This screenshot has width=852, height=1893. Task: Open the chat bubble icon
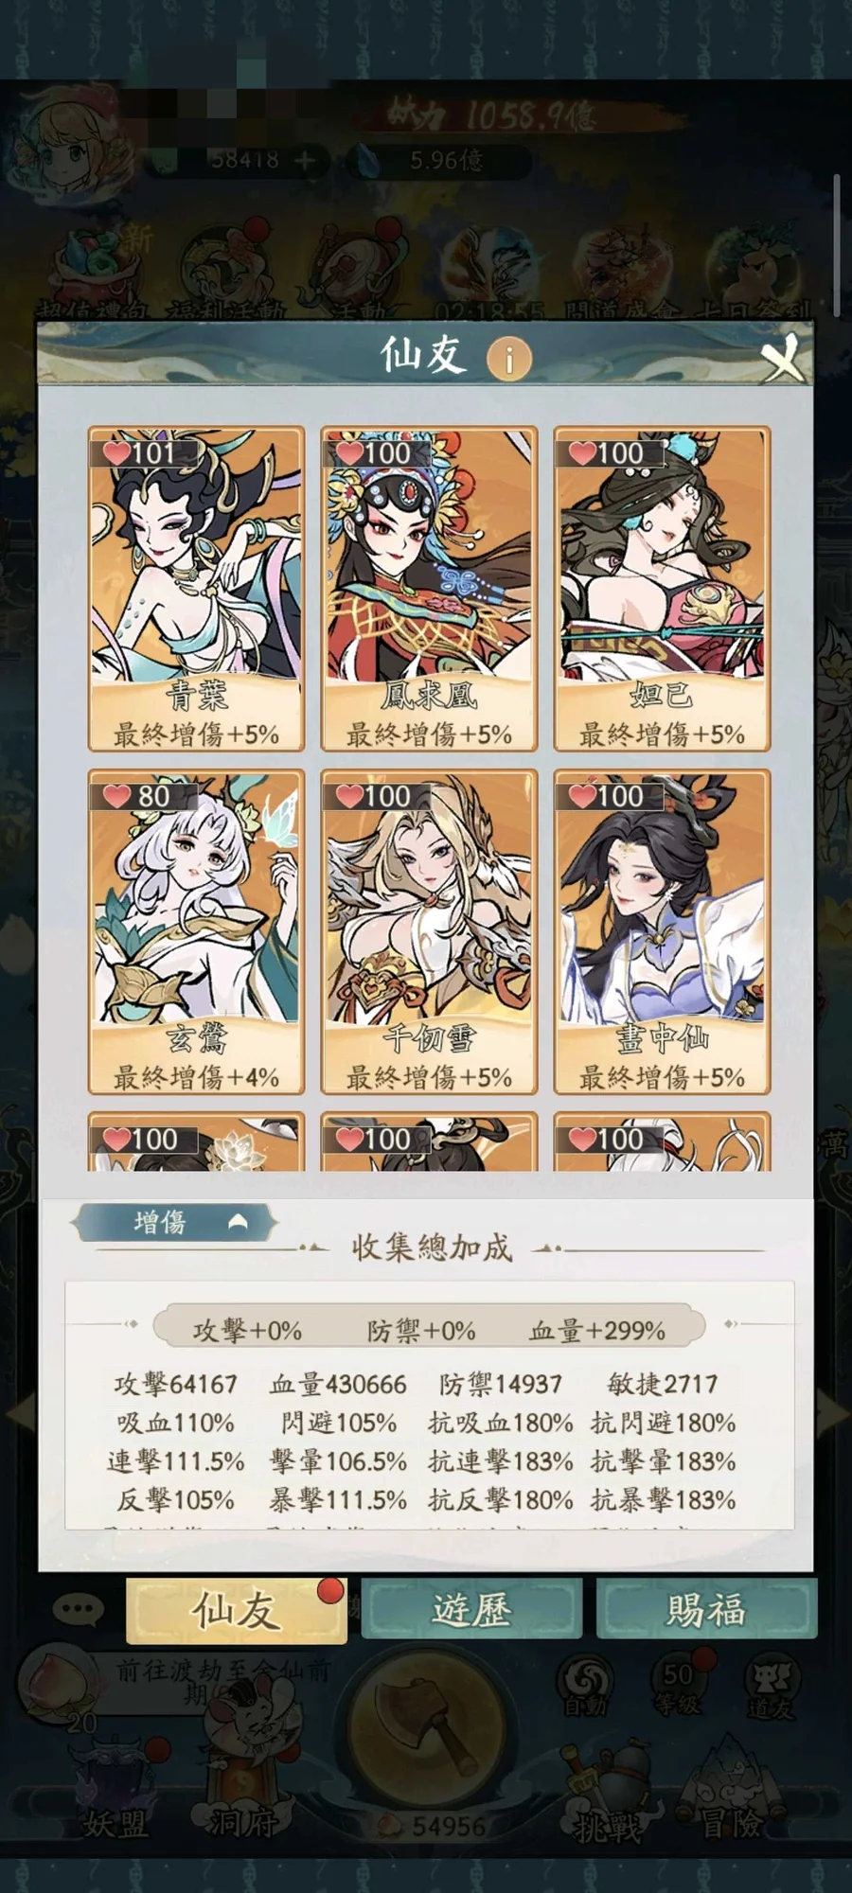(x=78, y=1608)
